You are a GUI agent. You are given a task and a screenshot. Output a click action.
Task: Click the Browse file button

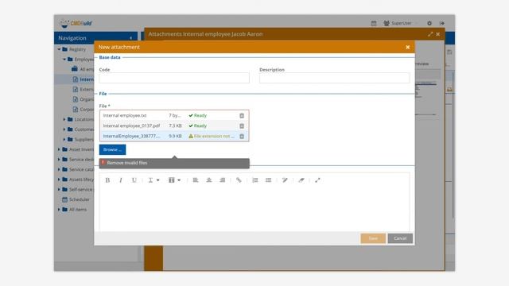pos(112,150)
